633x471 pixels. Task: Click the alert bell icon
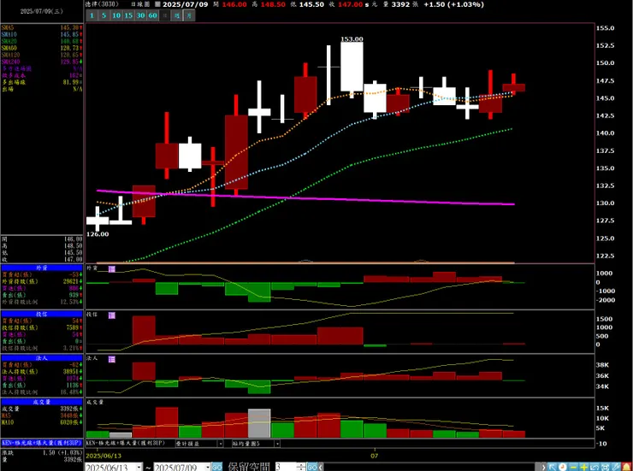[x=626, y=467]
